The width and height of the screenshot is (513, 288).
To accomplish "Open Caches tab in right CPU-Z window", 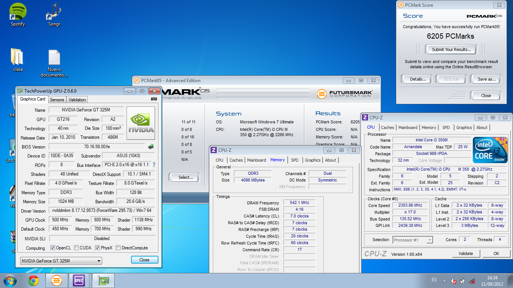I will point(388,127).
